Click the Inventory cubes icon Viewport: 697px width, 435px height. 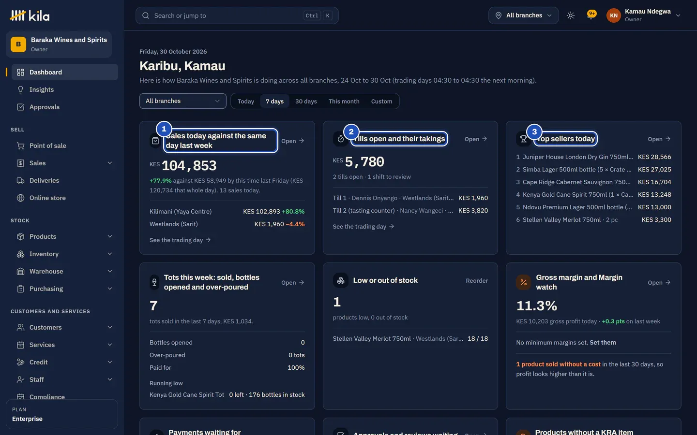pos(20,254)
